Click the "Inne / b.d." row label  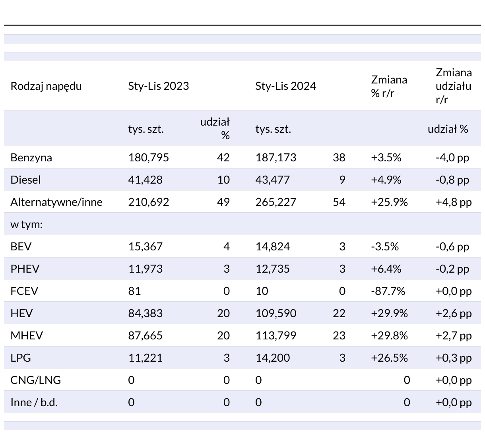34,403
